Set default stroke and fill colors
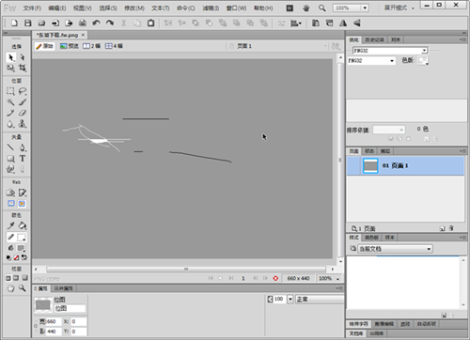 point(8,257)
